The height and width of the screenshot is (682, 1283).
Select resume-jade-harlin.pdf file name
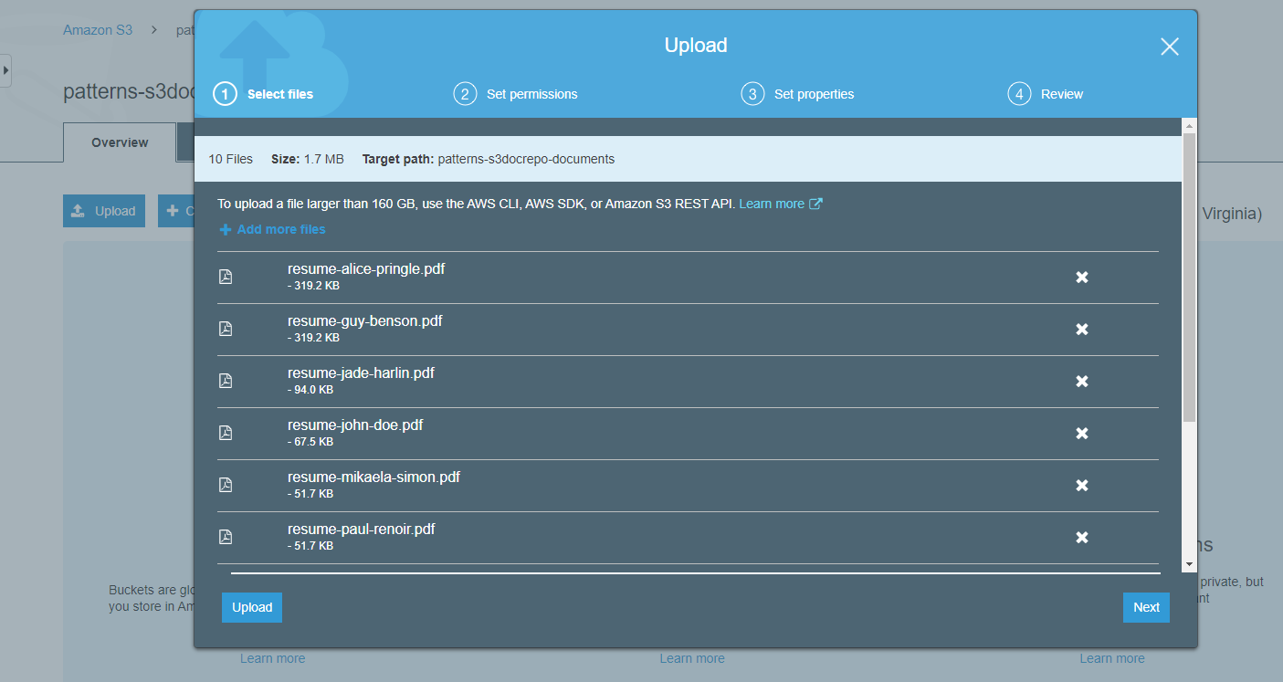pos(361,373)
